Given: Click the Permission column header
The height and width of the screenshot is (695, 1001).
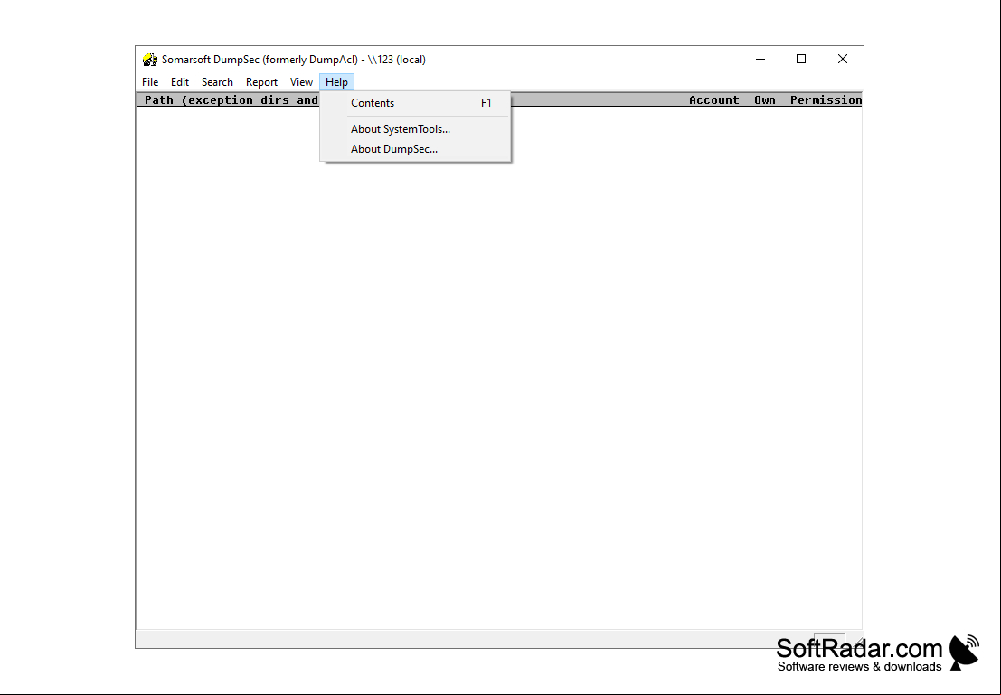Looking at the screenshot, I should pyautogui.click(x=826, y=99).
